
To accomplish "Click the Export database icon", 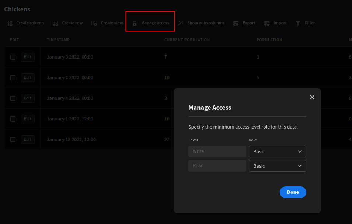I will pyautogui.click(x=236, y=23).
